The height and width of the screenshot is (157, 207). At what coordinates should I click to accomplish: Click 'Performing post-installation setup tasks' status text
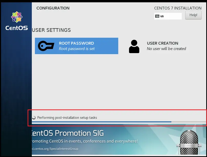tap(67, 117)
